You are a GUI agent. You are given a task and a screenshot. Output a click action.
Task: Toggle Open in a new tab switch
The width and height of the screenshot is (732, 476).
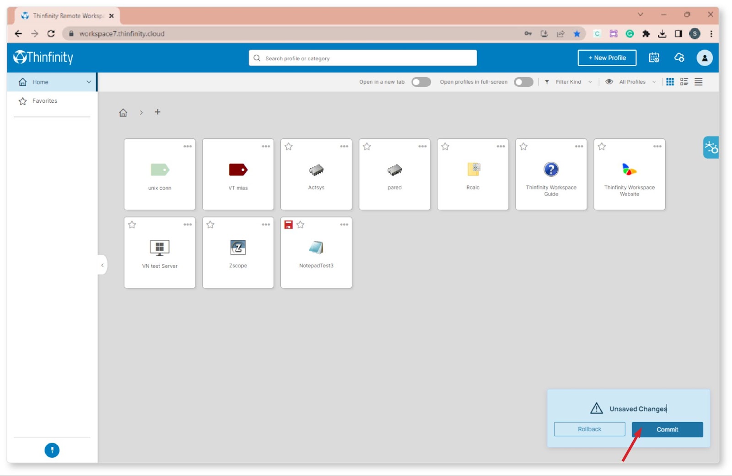(421, 82)
